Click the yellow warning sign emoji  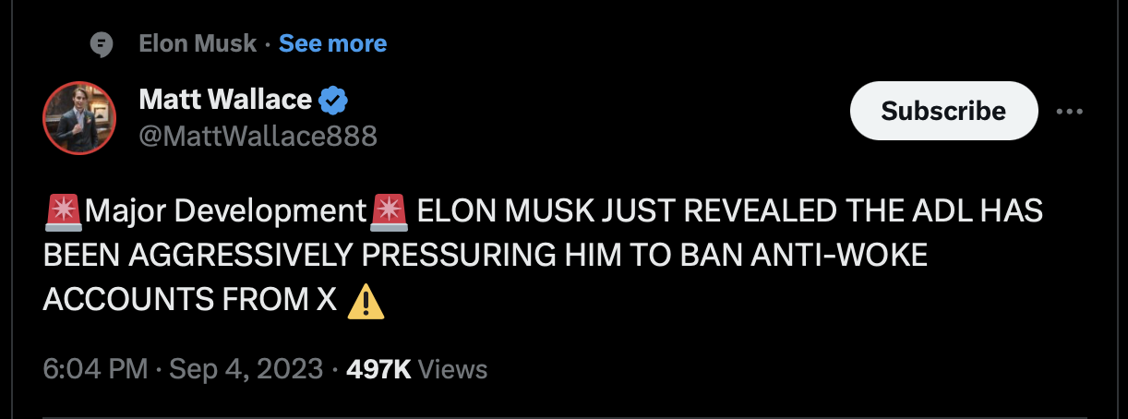point(366,301)
